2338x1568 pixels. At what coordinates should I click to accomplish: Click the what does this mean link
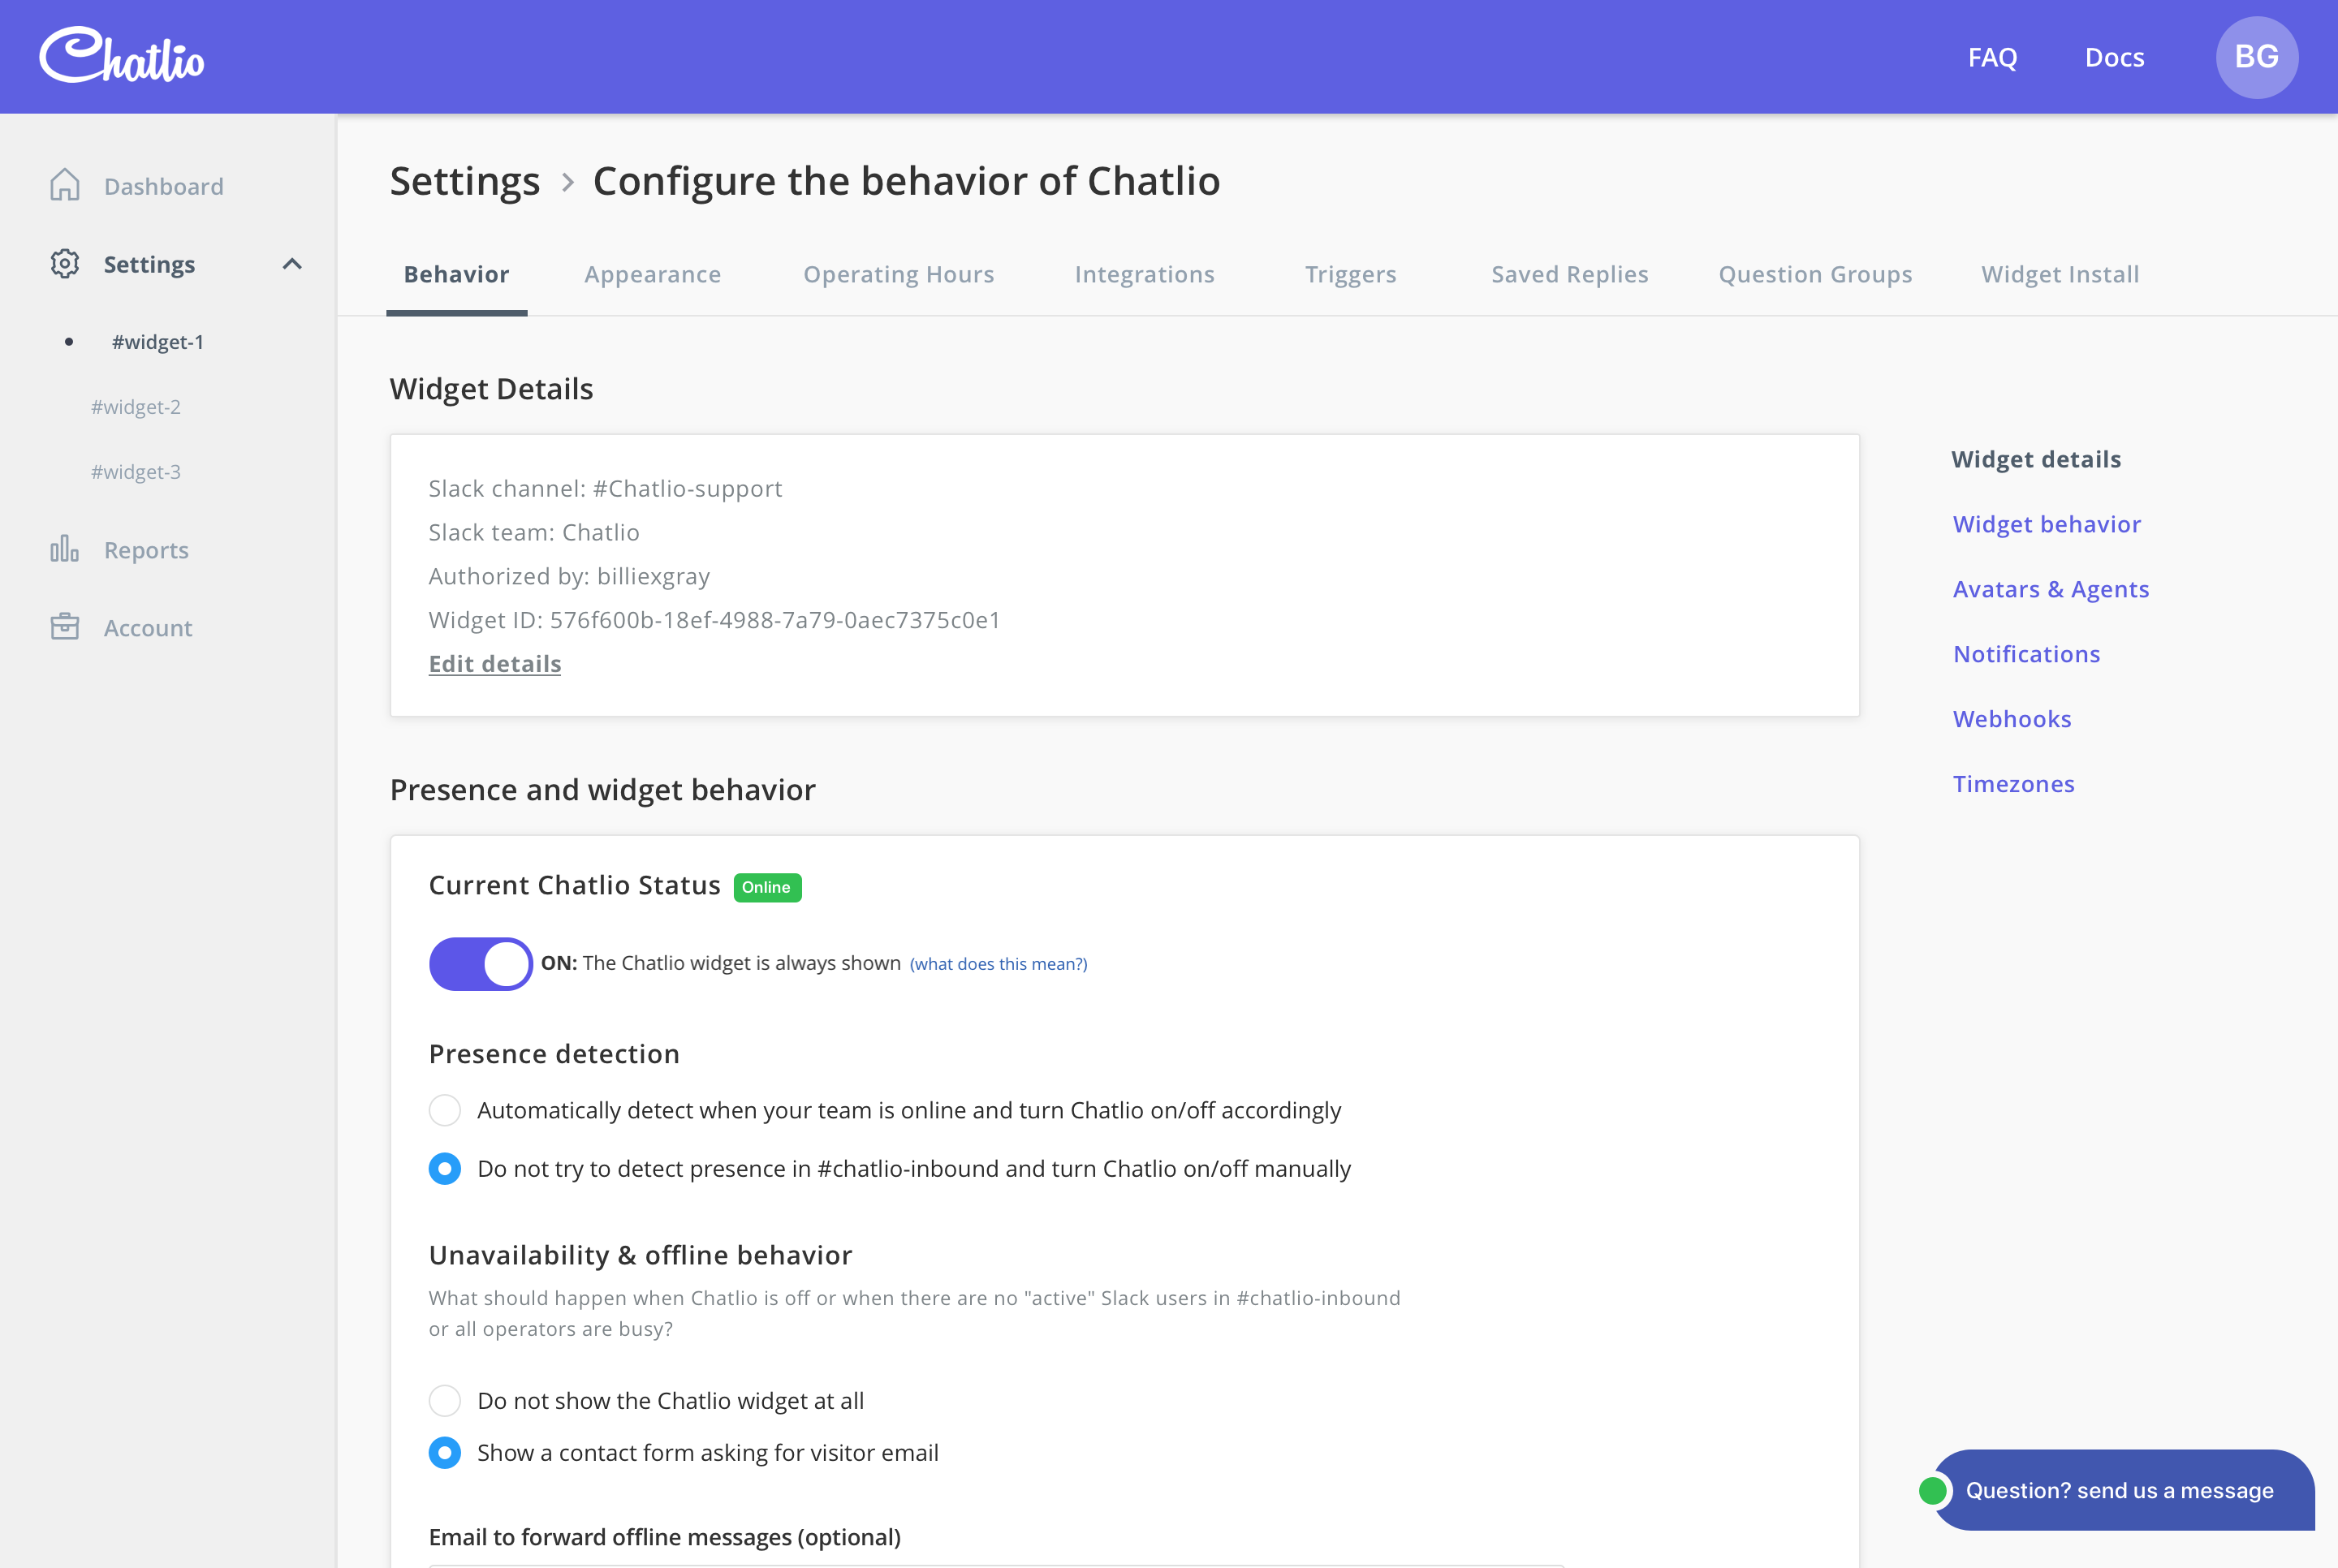click(x=998, y=964)
